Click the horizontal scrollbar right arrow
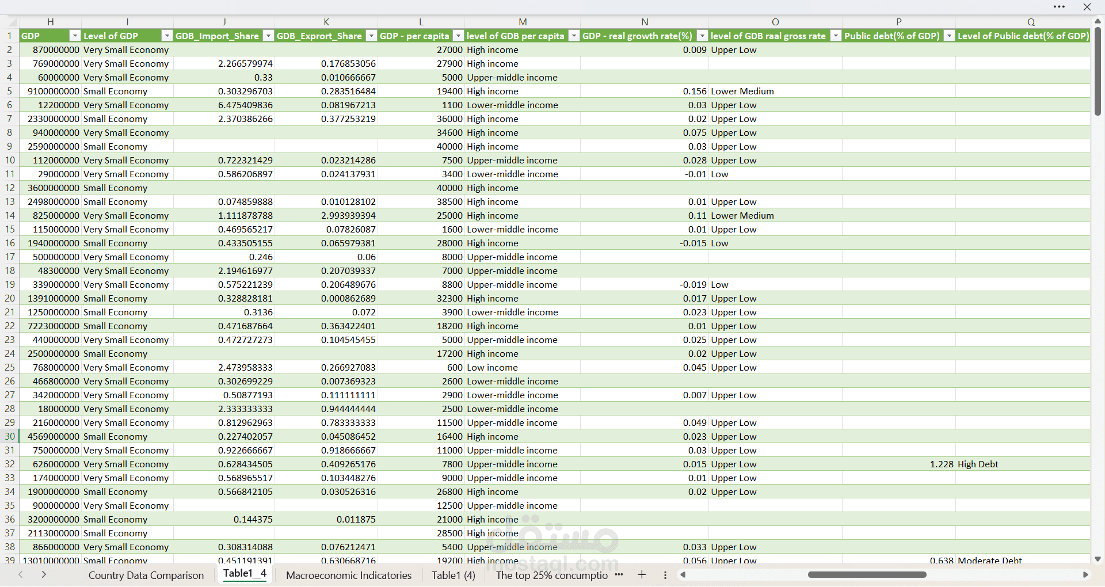 [x=1085, y=575]
